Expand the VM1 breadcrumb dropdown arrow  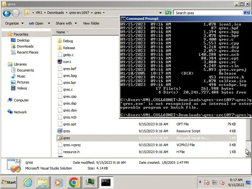[45, 13]
